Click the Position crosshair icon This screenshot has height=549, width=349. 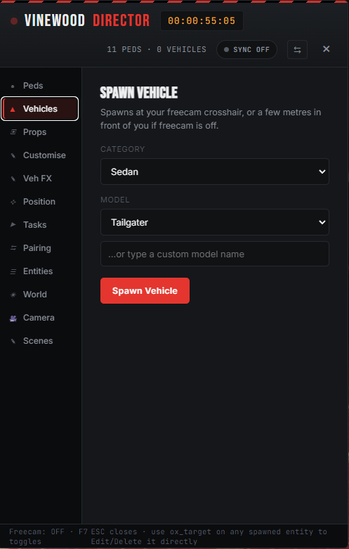pos(13,202)
